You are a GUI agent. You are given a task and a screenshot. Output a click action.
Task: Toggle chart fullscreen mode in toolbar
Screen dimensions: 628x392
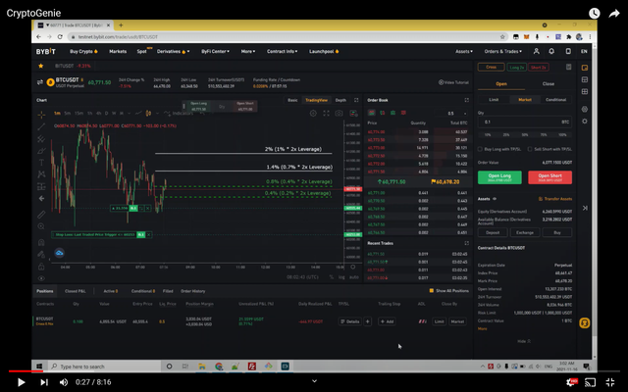326,114
